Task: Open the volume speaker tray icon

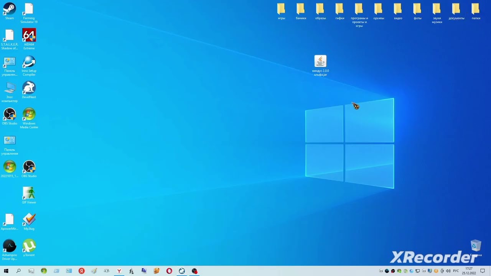Action: [x=448, y=271]
